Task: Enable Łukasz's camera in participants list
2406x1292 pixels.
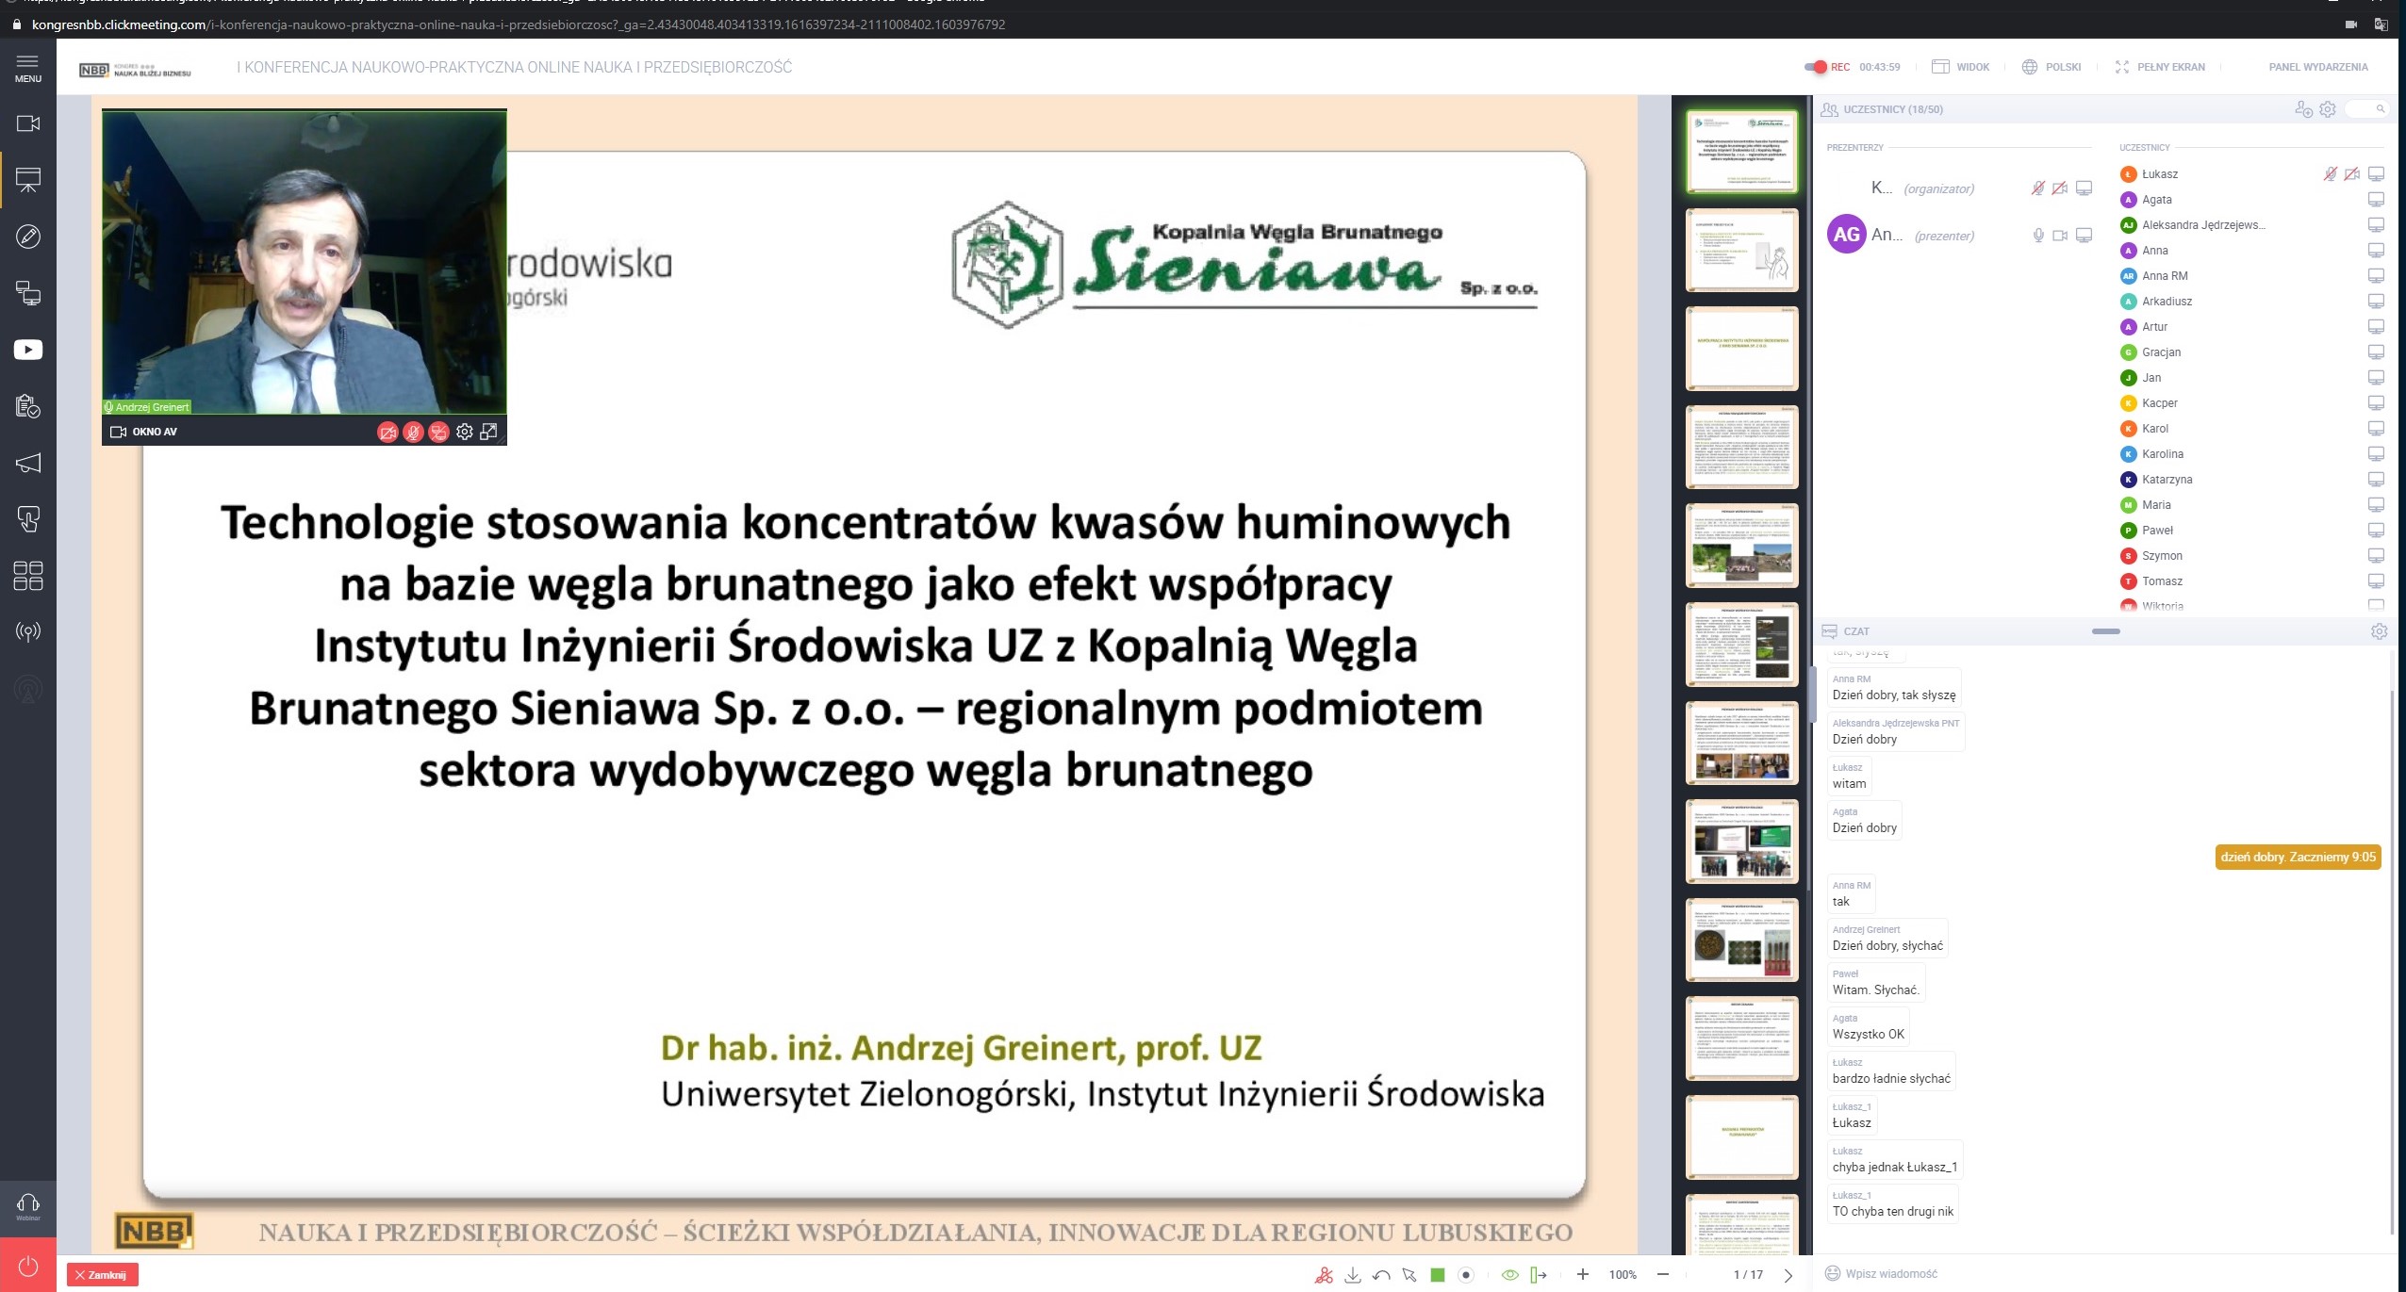Action: 2353,174
